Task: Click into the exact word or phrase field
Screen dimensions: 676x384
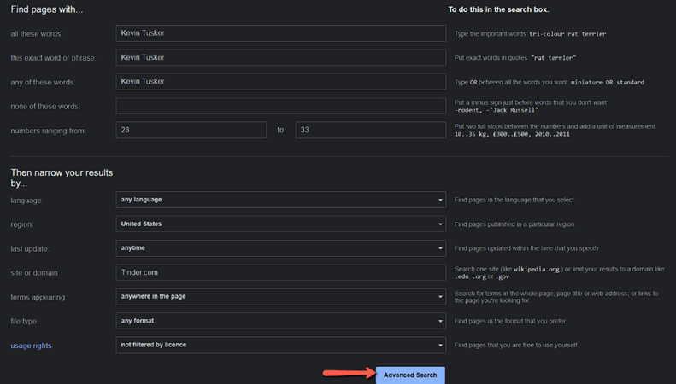Action: click(x=280, y=58)
